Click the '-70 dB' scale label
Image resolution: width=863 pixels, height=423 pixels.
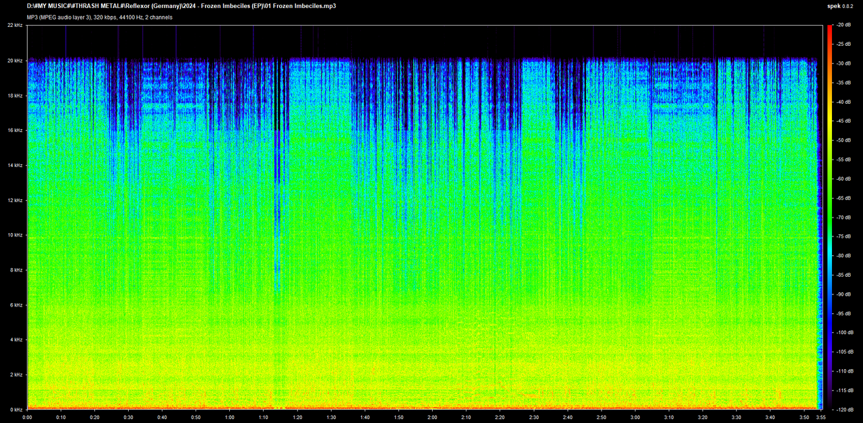tap(843, 217)
